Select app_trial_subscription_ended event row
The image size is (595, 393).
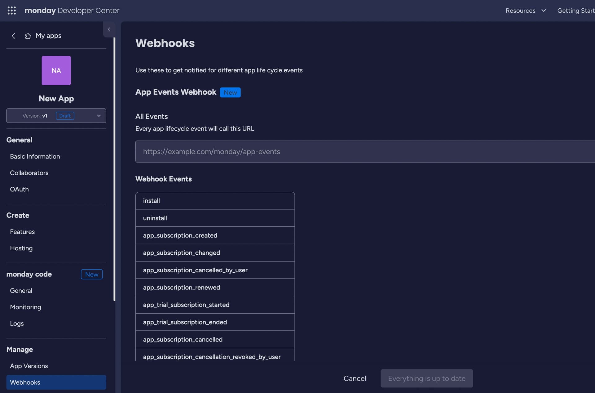[x=215, y=322]
